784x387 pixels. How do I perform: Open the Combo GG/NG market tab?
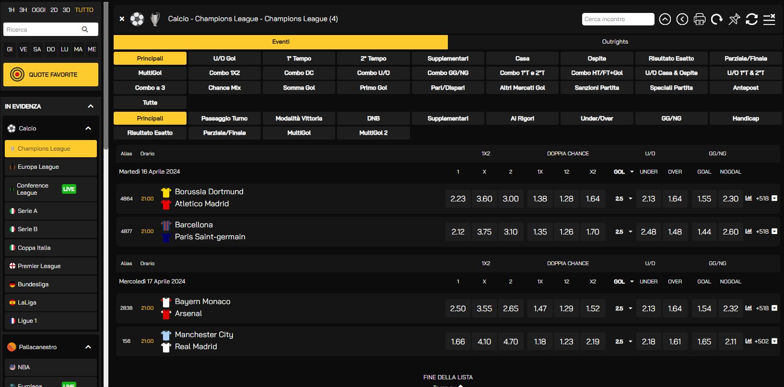pyautogui.click(x=448, y=73)
